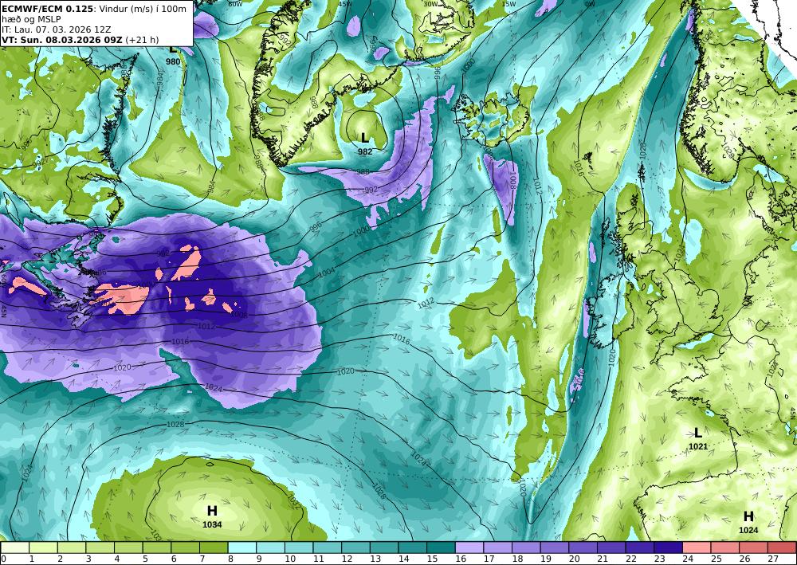Select the '980' low pressure value
The height and width of the screenshot is (565, 797).
(x=173, y=61)
